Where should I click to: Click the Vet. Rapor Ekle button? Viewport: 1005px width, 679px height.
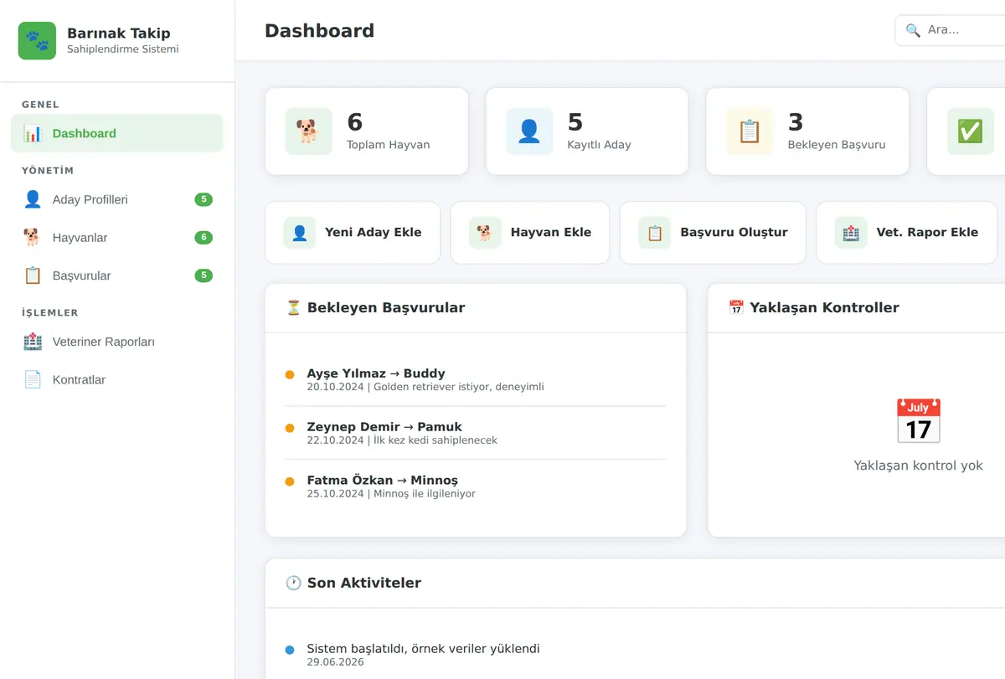[x=907, y=233]
